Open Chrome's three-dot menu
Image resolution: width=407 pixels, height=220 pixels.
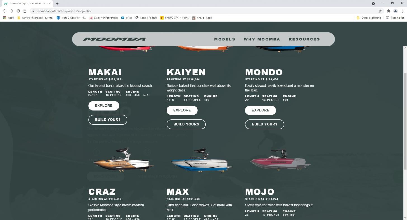[402, 11]
